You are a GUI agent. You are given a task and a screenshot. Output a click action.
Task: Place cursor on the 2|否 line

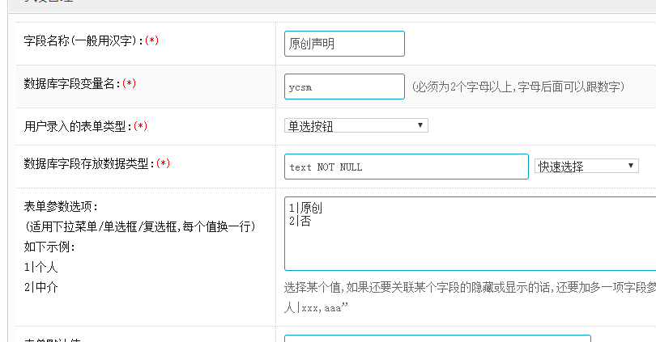click(300, 220)
